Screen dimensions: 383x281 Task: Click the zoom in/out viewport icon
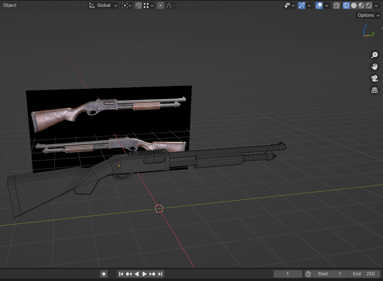374,55
